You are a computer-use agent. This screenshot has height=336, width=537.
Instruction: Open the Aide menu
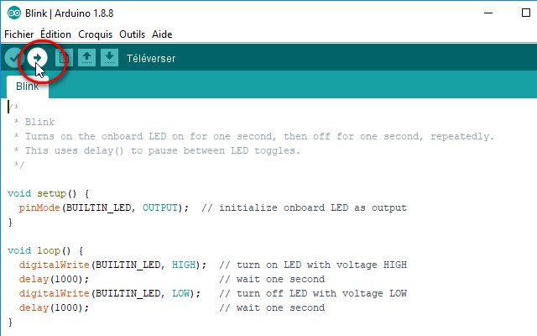click(x=162, y=34)
